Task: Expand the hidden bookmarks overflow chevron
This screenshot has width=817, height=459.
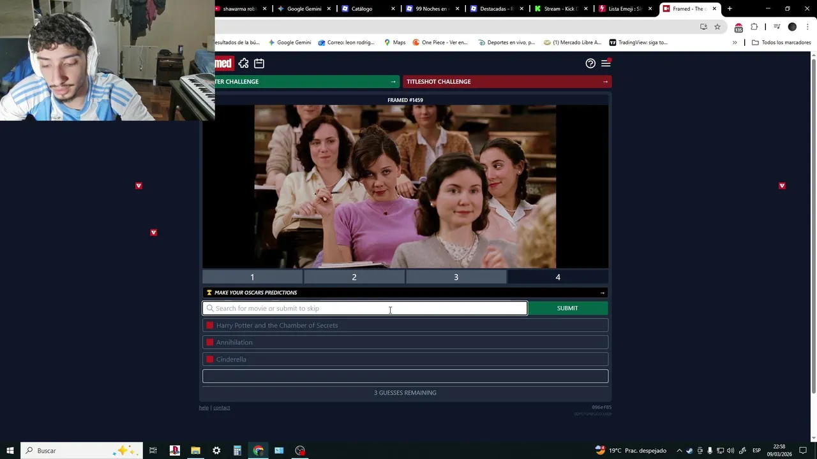Action: coord(735,43)
